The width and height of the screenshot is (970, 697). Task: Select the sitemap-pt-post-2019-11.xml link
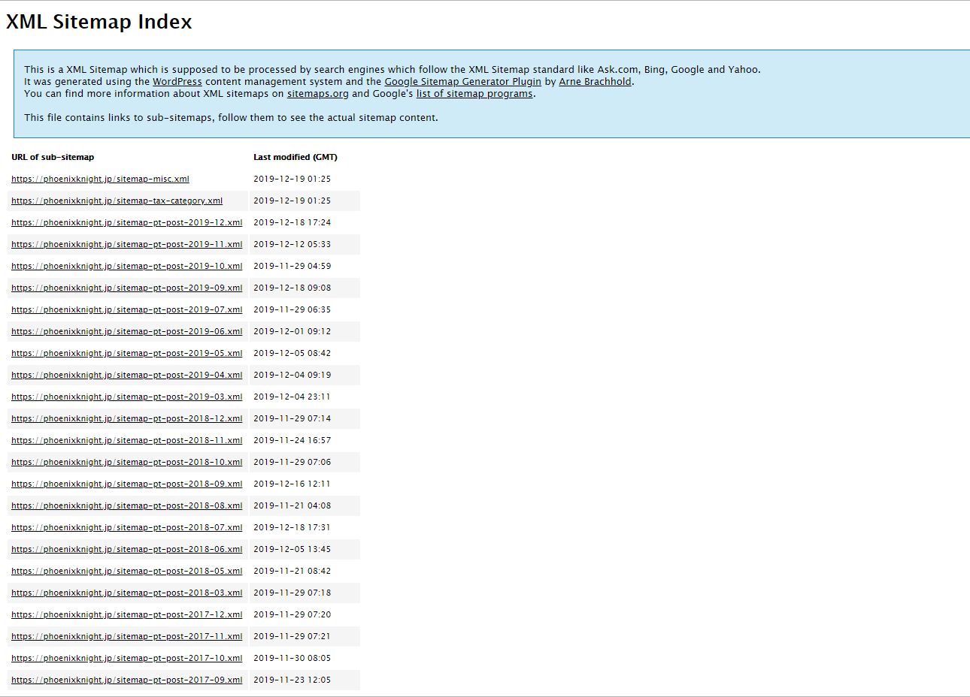[x=126, y=245]
